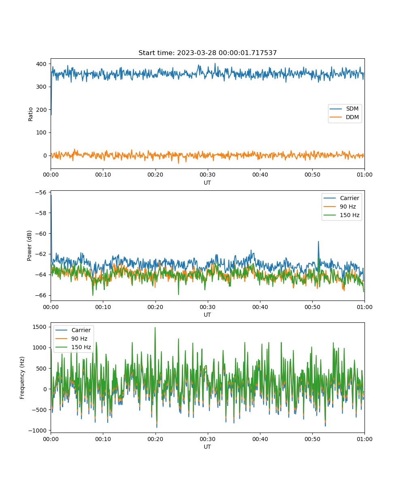Click the 00:20 tick under the Power plot
The height and width of the screenshot is (486, 405).
click(155, 307)
